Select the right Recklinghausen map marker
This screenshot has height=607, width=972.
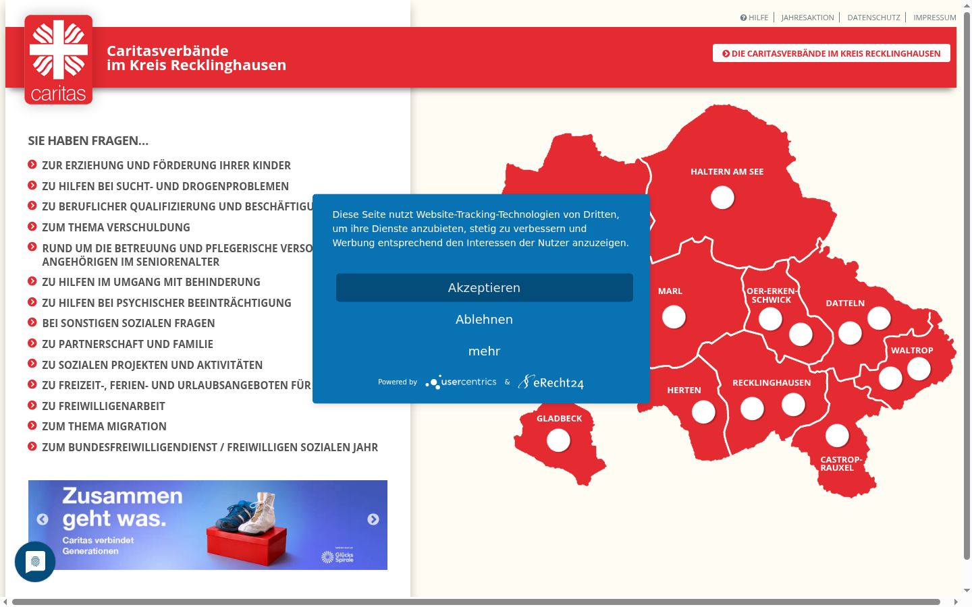pos(793,405)
